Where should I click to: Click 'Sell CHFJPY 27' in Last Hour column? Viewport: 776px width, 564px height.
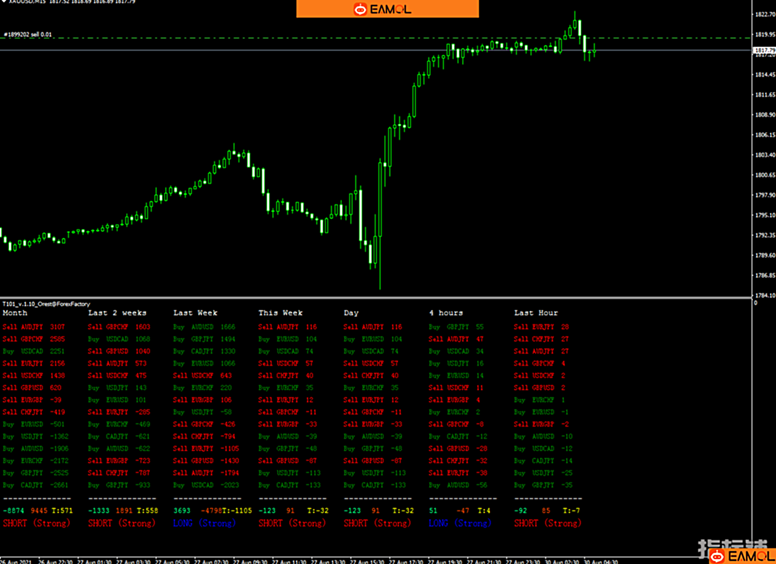click(x=542, y=339)
